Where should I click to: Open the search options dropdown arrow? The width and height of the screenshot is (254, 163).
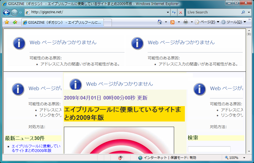[x=249, y=12]
